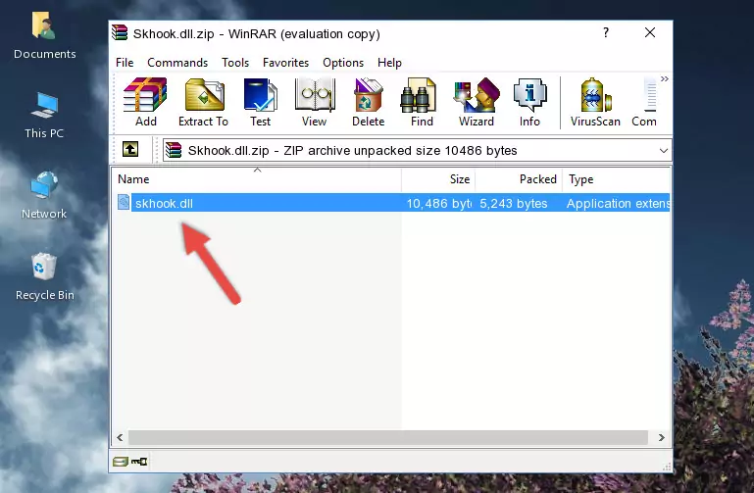754x493 pixels.
Task: Go up one folder level
Action: tap(130, 149)
